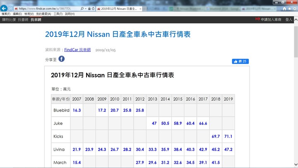
Task: Go to 找書網 site link
Action: tap(23, 19)
